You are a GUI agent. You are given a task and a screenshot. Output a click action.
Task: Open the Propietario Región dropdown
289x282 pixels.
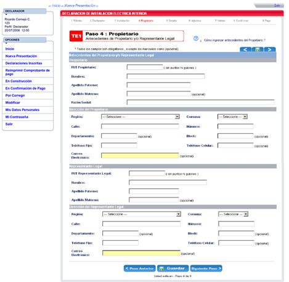(140, 117)
